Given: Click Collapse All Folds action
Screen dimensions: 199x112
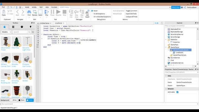Looking at the screenshot, I should point(132,16).
